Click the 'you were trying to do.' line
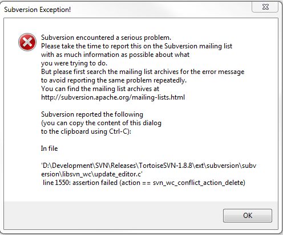The width and height of the screenshot is (283, 235). coord(74,63)
